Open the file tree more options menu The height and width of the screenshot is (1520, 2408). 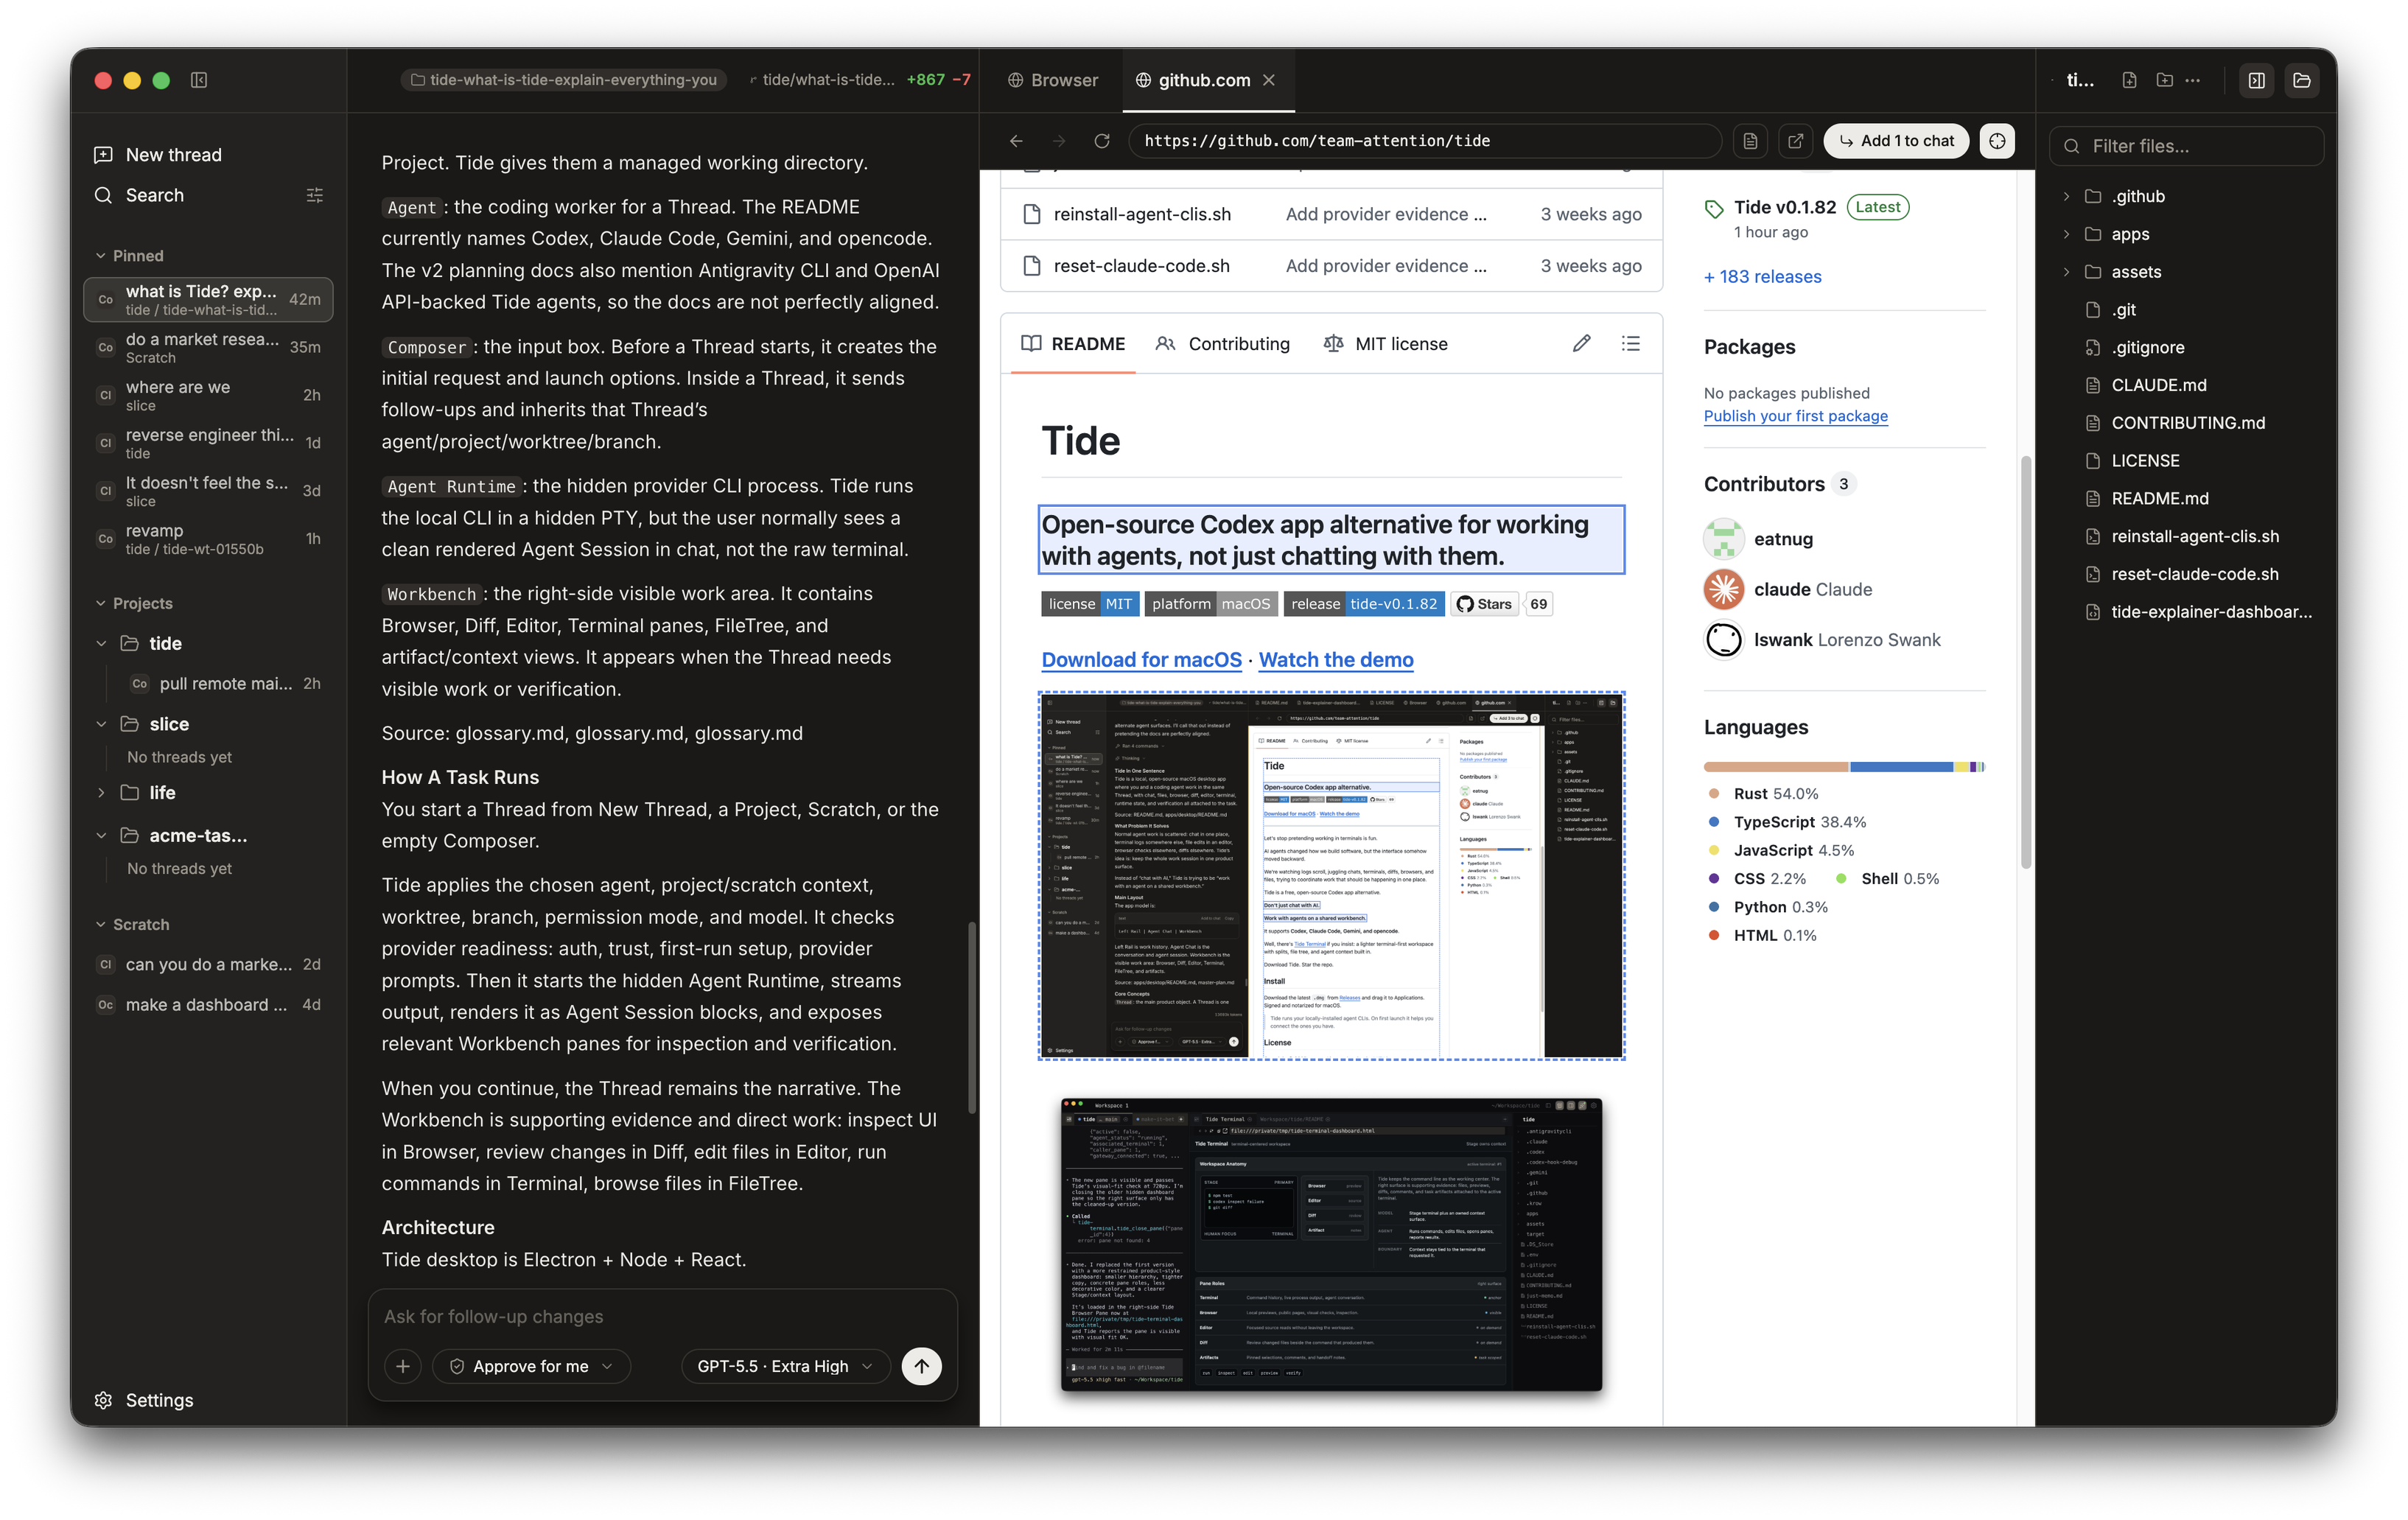2193,80
